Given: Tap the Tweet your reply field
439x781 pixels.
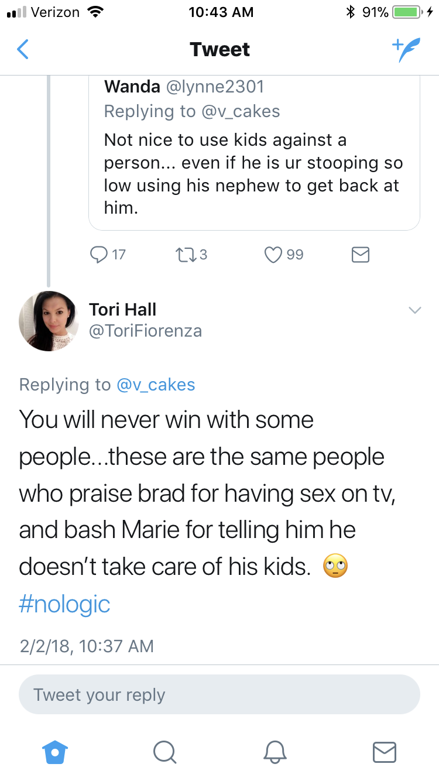Looking at the screenshot, I should tap(220, 695).
